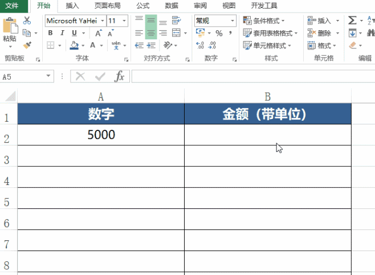Decrease decimal places
375x275 pixels.
point(212,45)
